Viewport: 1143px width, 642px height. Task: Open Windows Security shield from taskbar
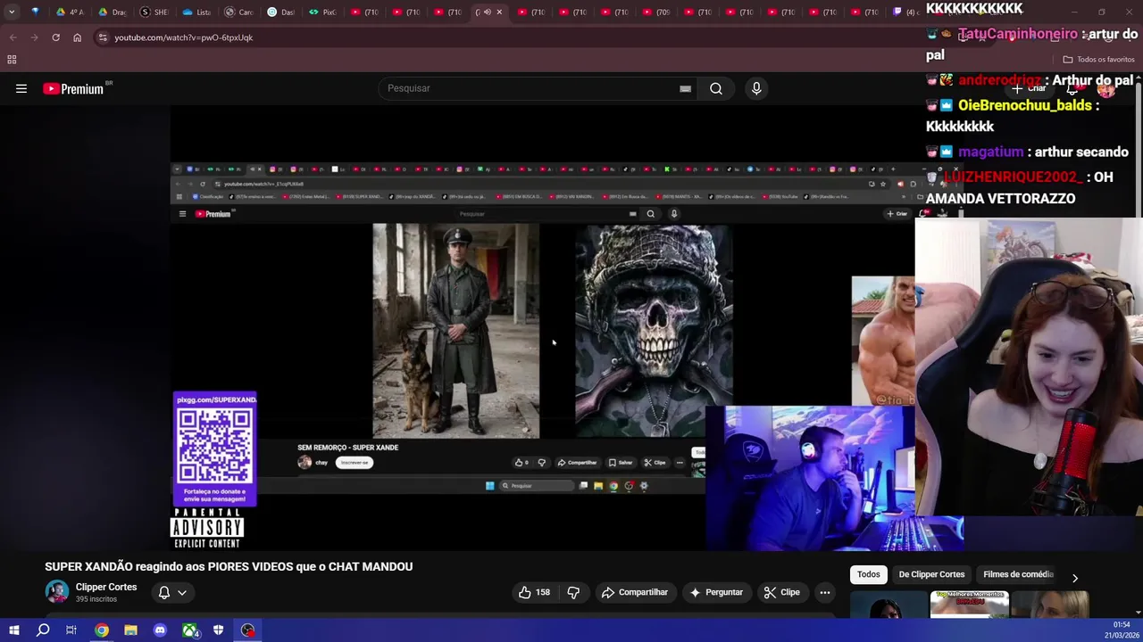point(218,630)
